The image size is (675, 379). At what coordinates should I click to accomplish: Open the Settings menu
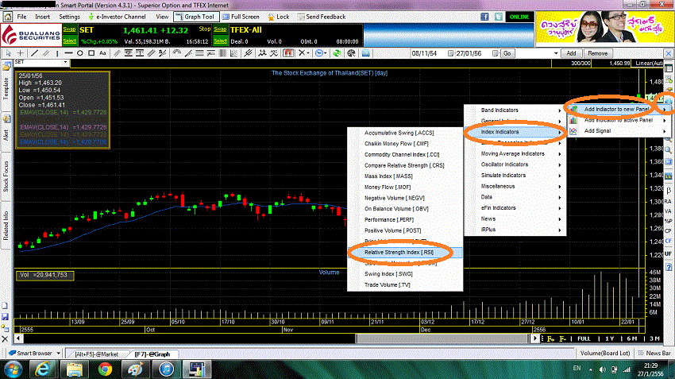click(x=69, y=17)
